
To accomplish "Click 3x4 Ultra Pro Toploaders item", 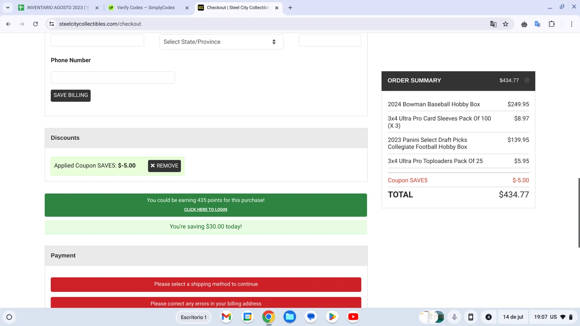I will pos(435,161).
